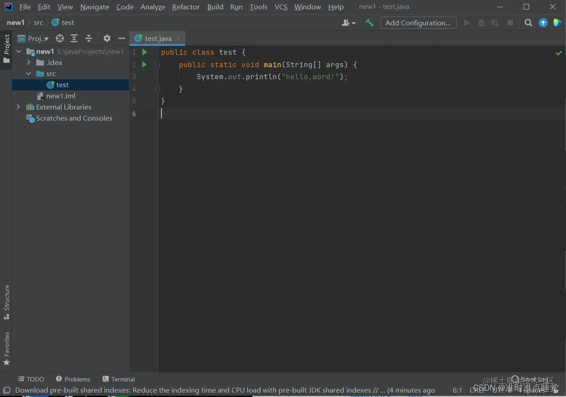Click run gutter arrow beside class test

[x=144, y=52]
